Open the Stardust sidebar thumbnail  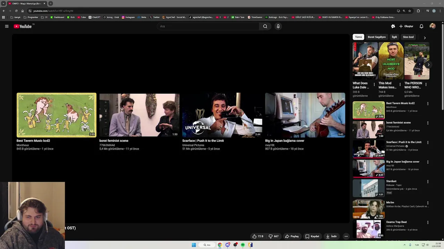(368, 188)
